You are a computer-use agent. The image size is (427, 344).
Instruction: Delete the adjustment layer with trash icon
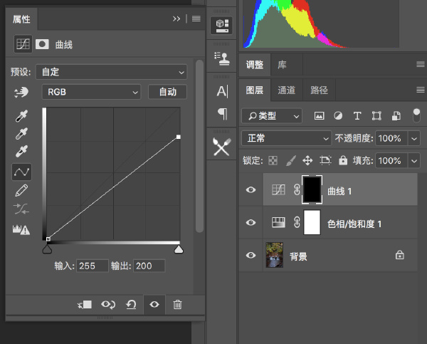[178, 304]
